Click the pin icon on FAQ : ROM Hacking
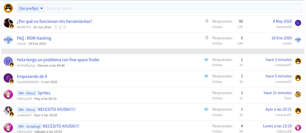This screenshot has height=133, width=306. click(207, 38)
